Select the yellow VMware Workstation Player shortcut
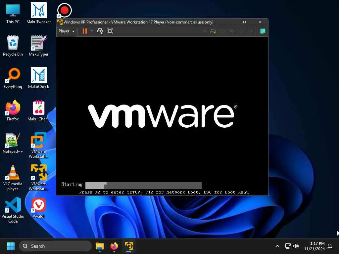The width and height of the screenshot is (339, 254). [39, 178]
